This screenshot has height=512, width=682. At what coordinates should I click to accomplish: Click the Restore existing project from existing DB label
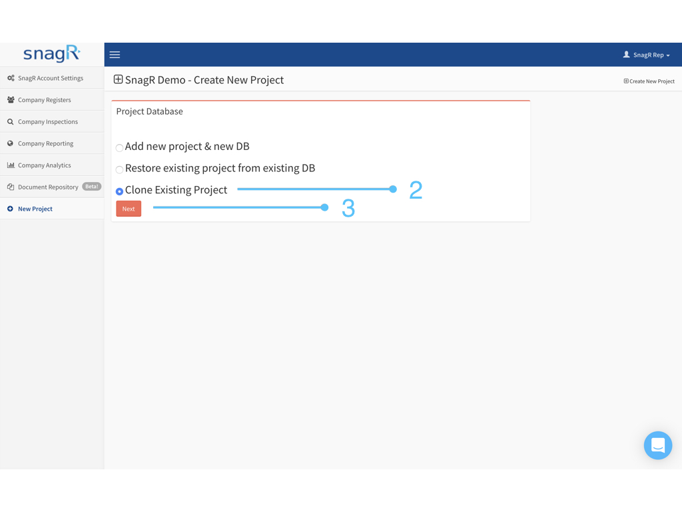coord(220,168)
